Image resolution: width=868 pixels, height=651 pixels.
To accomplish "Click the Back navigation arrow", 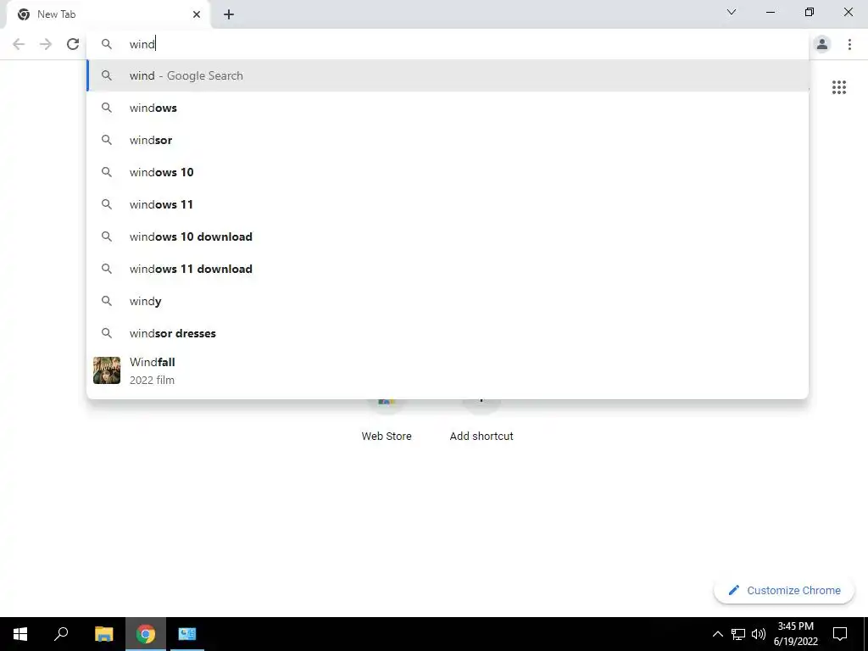I will [x=19, y=44].
